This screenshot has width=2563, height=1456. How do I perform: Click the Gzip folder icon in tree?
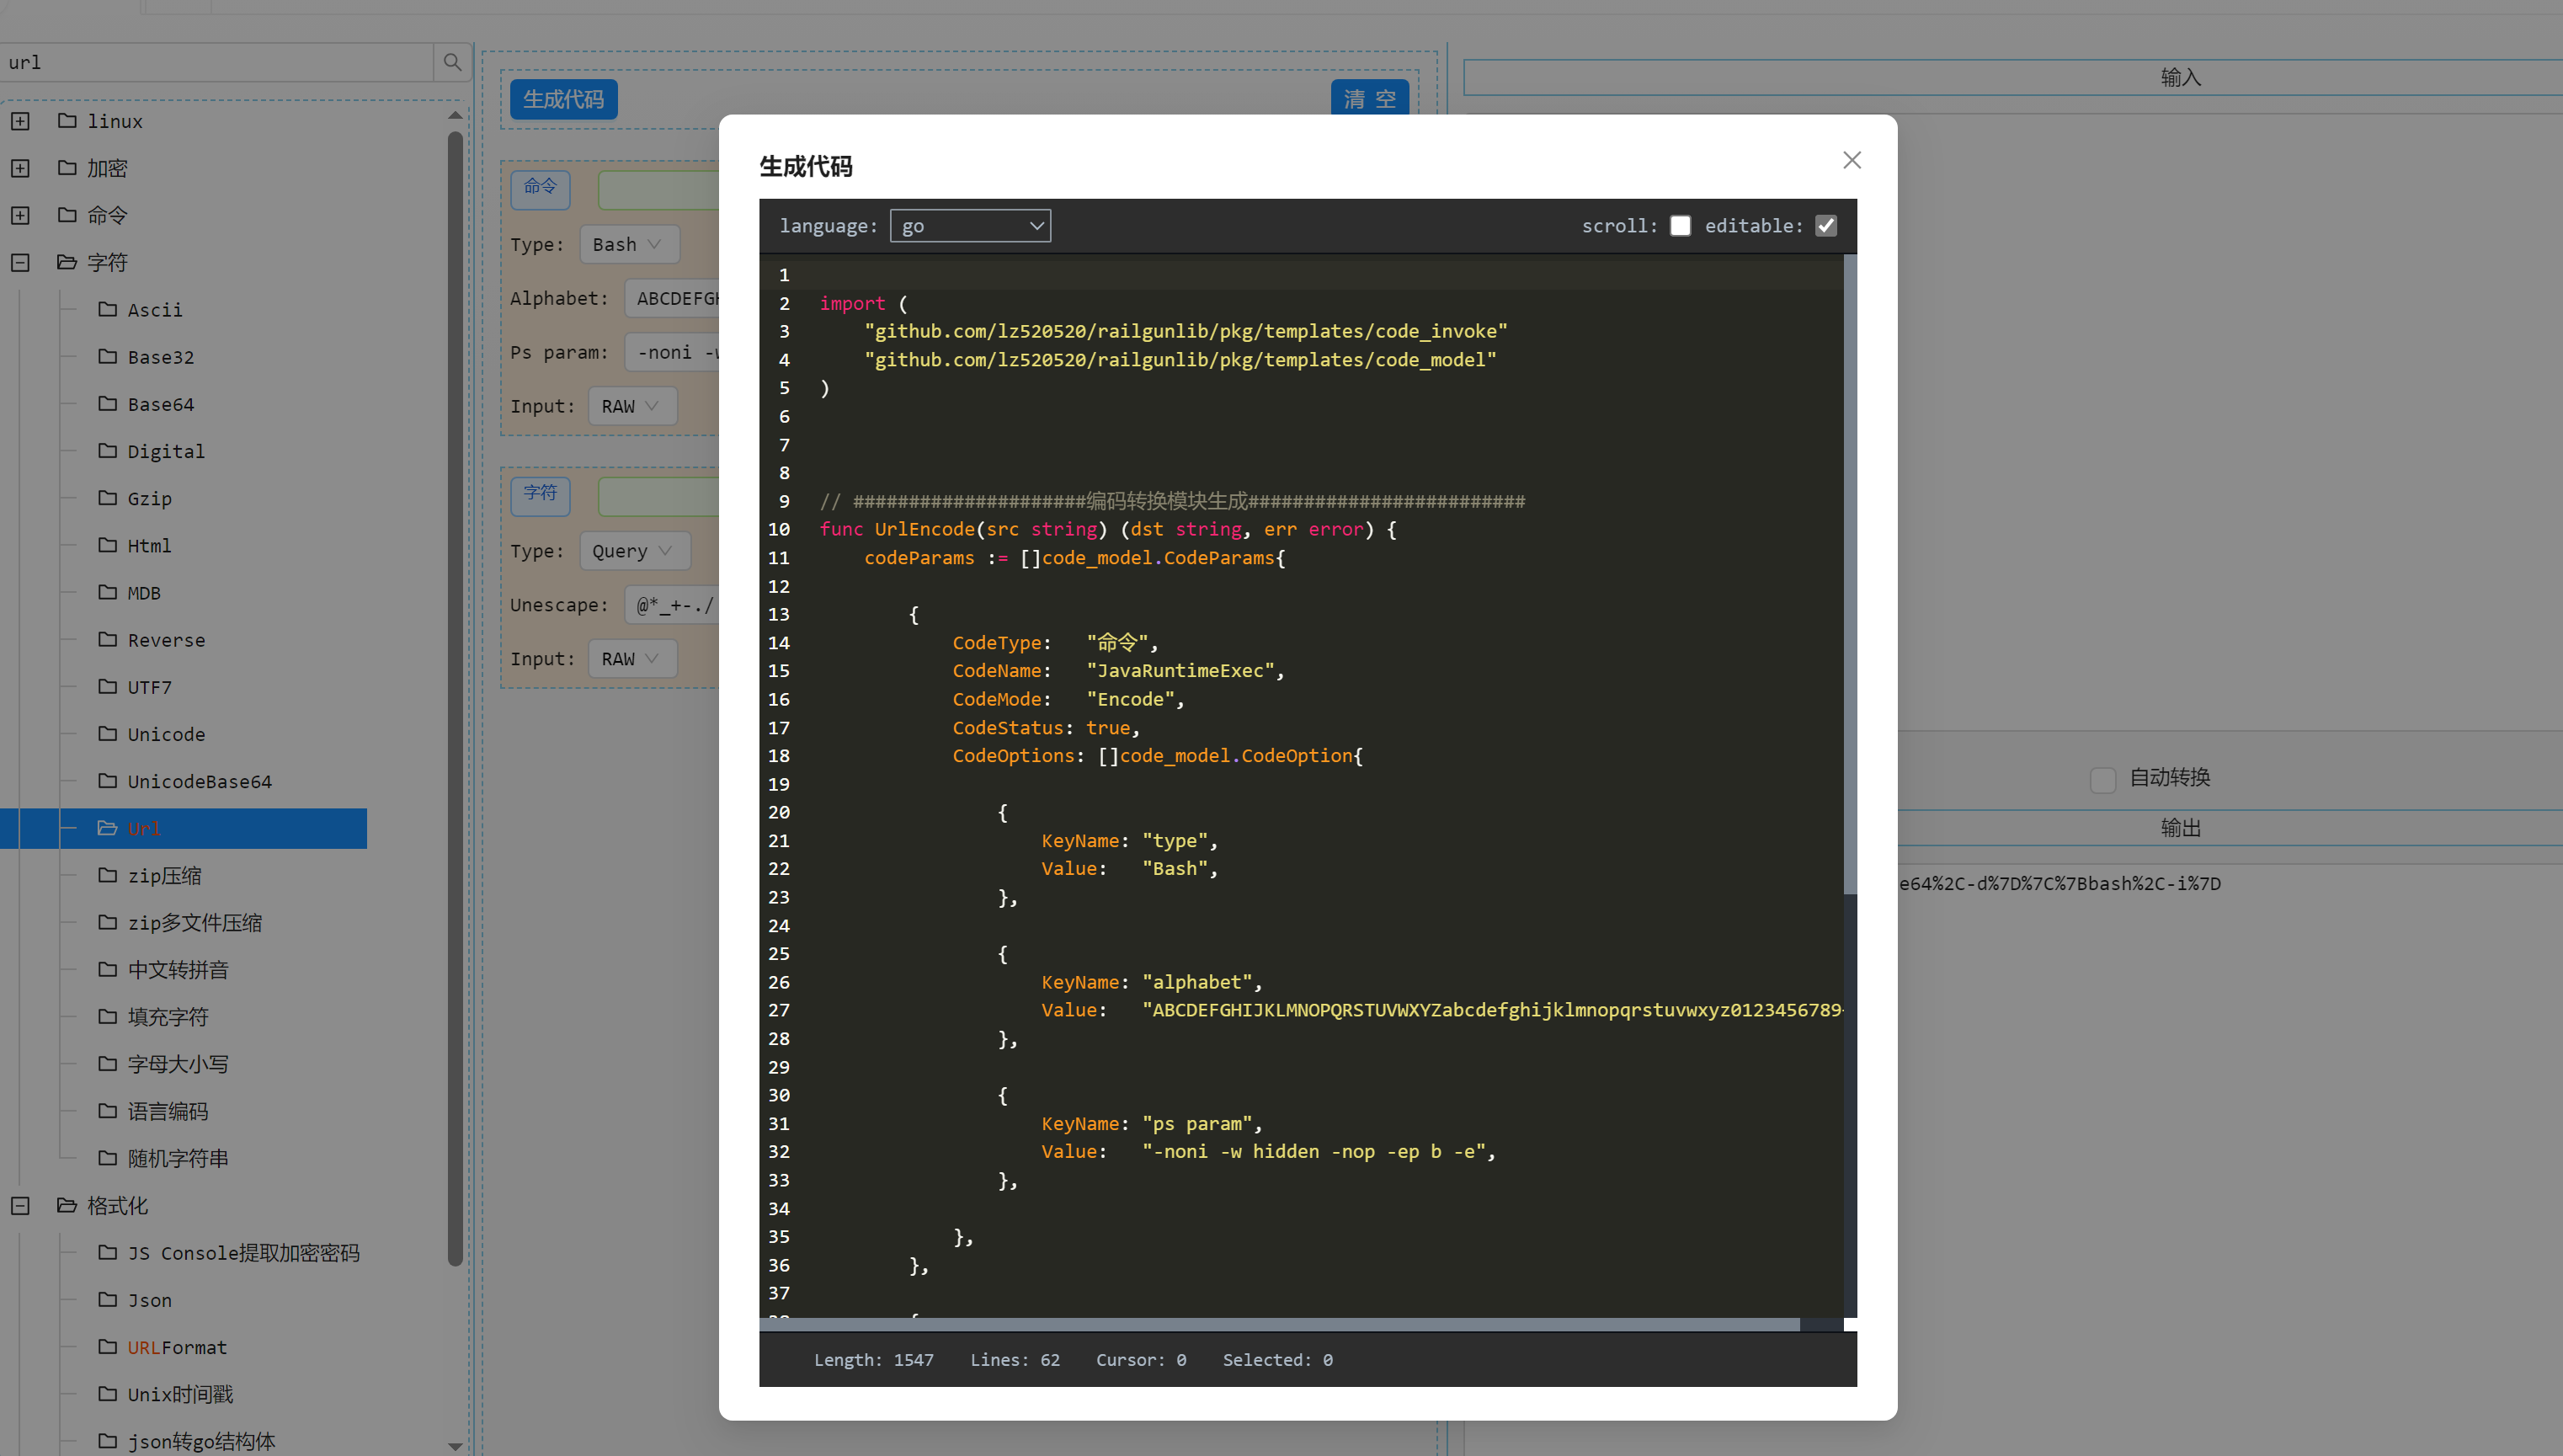click(108, 497)
